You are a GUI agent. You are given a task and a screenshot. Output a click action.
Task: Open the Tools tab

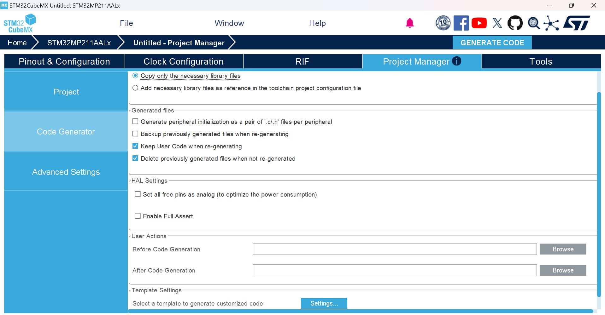[541, 61]
